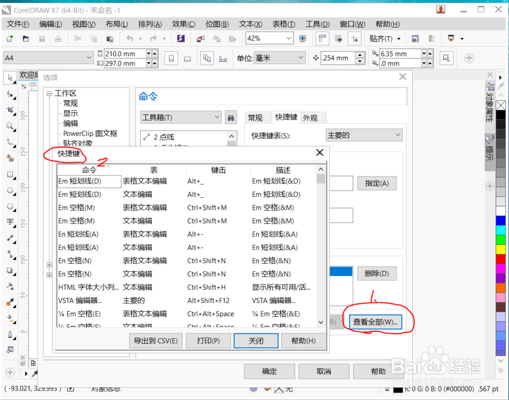Screen dimensions: 509x400
Task: Select the VSTA 编辑器... command row
Action: click(x=186, y=300)
